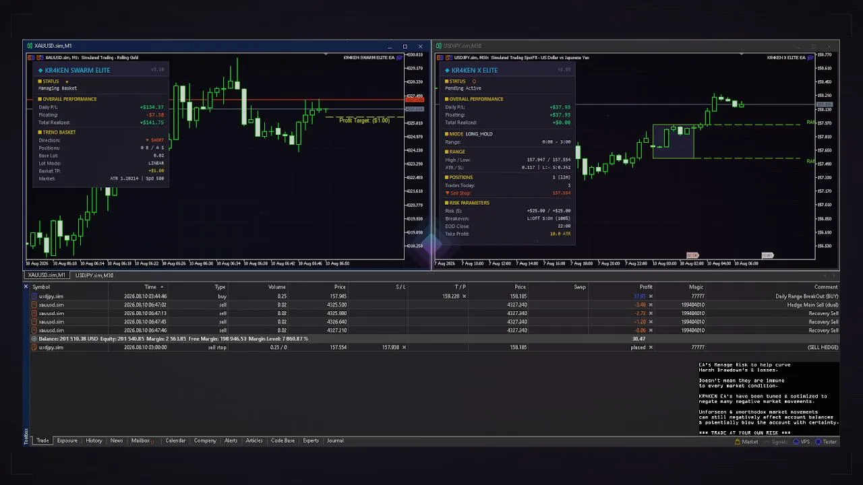Open the Experts tab

point(311,441)
